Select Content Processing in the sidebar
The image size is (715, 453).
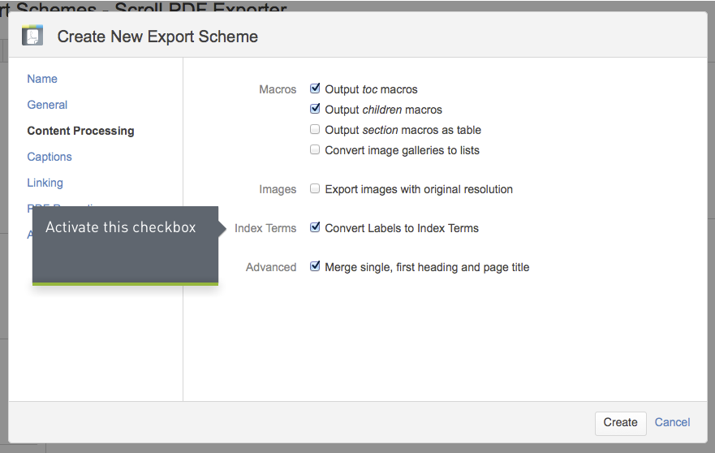pos(80,131)
